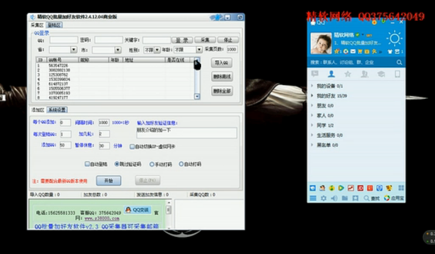Select the 跳过验证码 radio button

click(x=117, y=164)
